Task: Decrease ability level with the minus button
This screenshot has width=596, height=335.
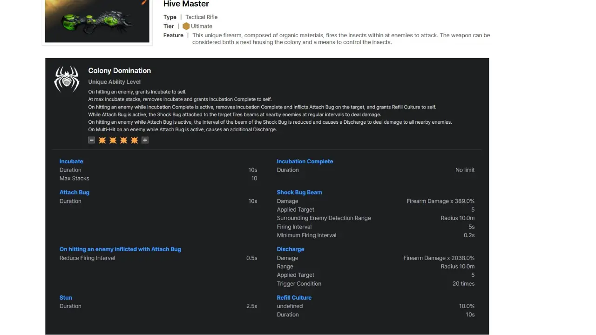Action: [x=92, y=140]
